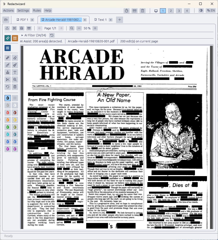Click the orange area-selection node button
Image resolution: width=218 pixels, height=240 pixels.
point(15,38)
